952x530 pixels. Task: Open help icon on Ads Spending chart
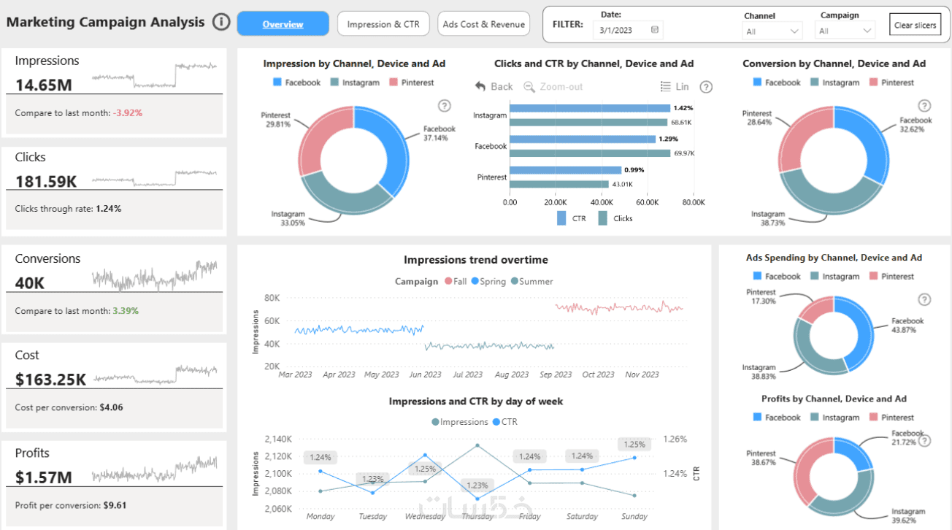coord(924,299)
